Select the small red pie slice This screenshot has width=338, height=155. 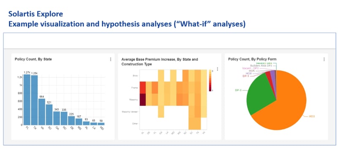pos(268,75)
